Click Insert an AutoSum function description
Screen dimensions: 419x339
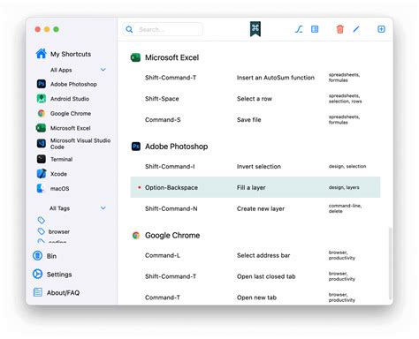click(x=276, y=78)
